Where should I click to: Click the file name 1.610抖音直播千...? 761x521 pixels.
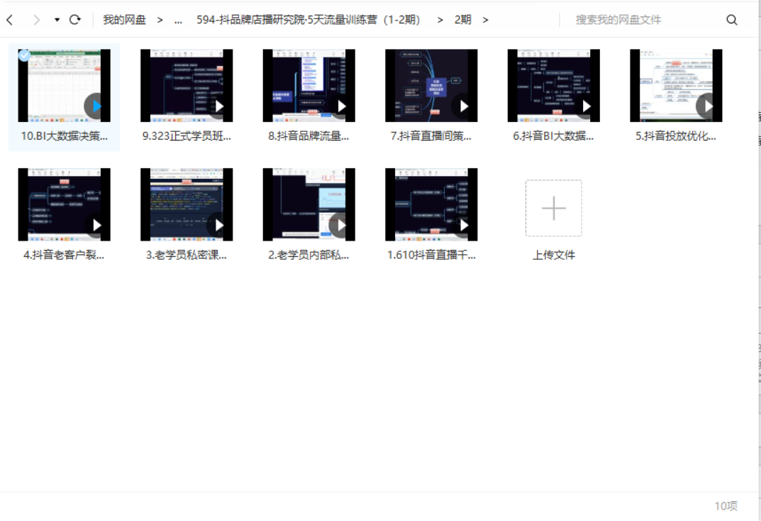coord(431,255)
